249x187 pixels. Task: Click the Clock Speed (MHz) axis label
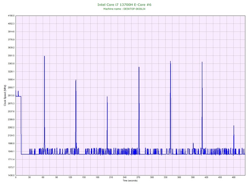click(x=5, y=96)
